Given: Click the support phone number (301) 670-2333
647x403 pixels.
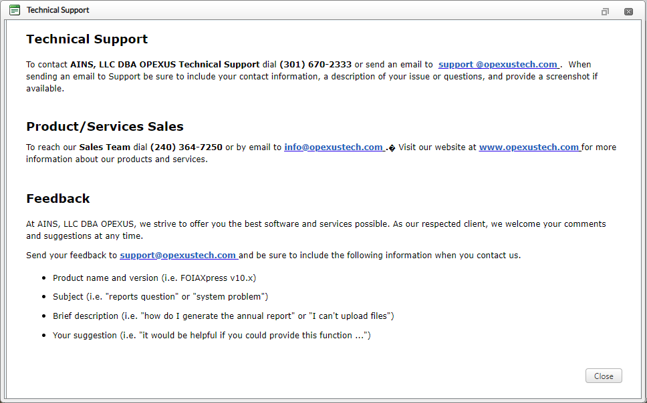Looking at the screenshot, I should click(315, 64).
